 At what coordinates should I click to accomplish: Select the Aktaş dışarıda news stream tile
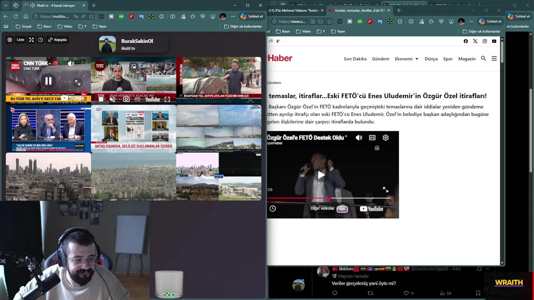coord(133,128)
